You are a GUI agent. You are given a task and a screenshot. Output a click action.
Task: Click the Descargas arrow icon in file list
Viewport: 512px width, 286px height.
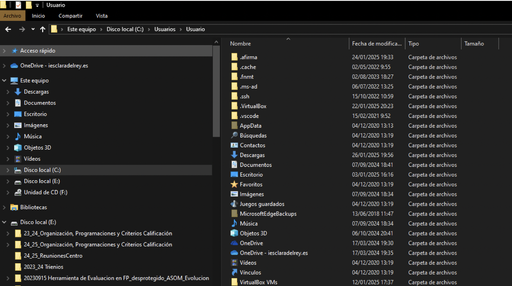234,155
